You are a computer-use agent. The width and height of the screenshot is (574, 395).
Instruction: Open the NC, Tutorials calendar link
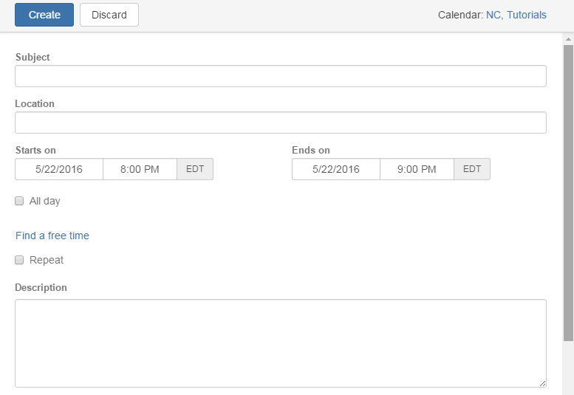pyautogui.click(x=516, y=15)
